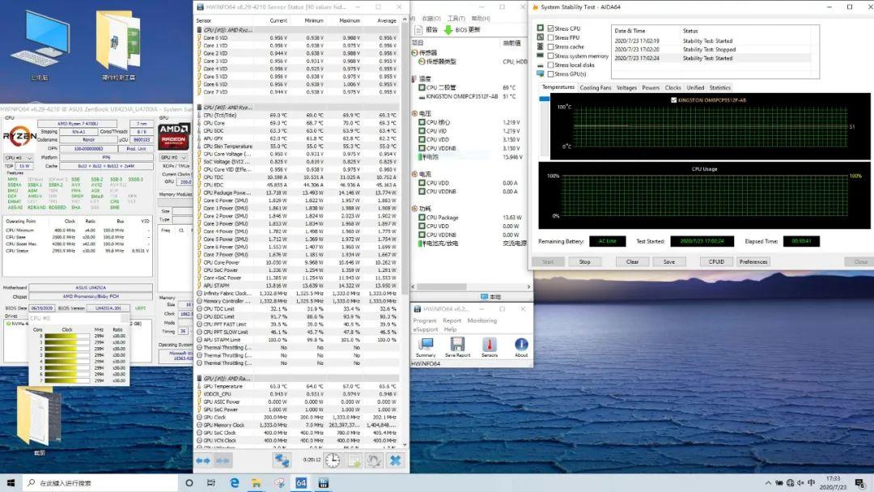Close sensors with blue X icon
This screenshot has height=492, width=874.
[x=395, y=460]
